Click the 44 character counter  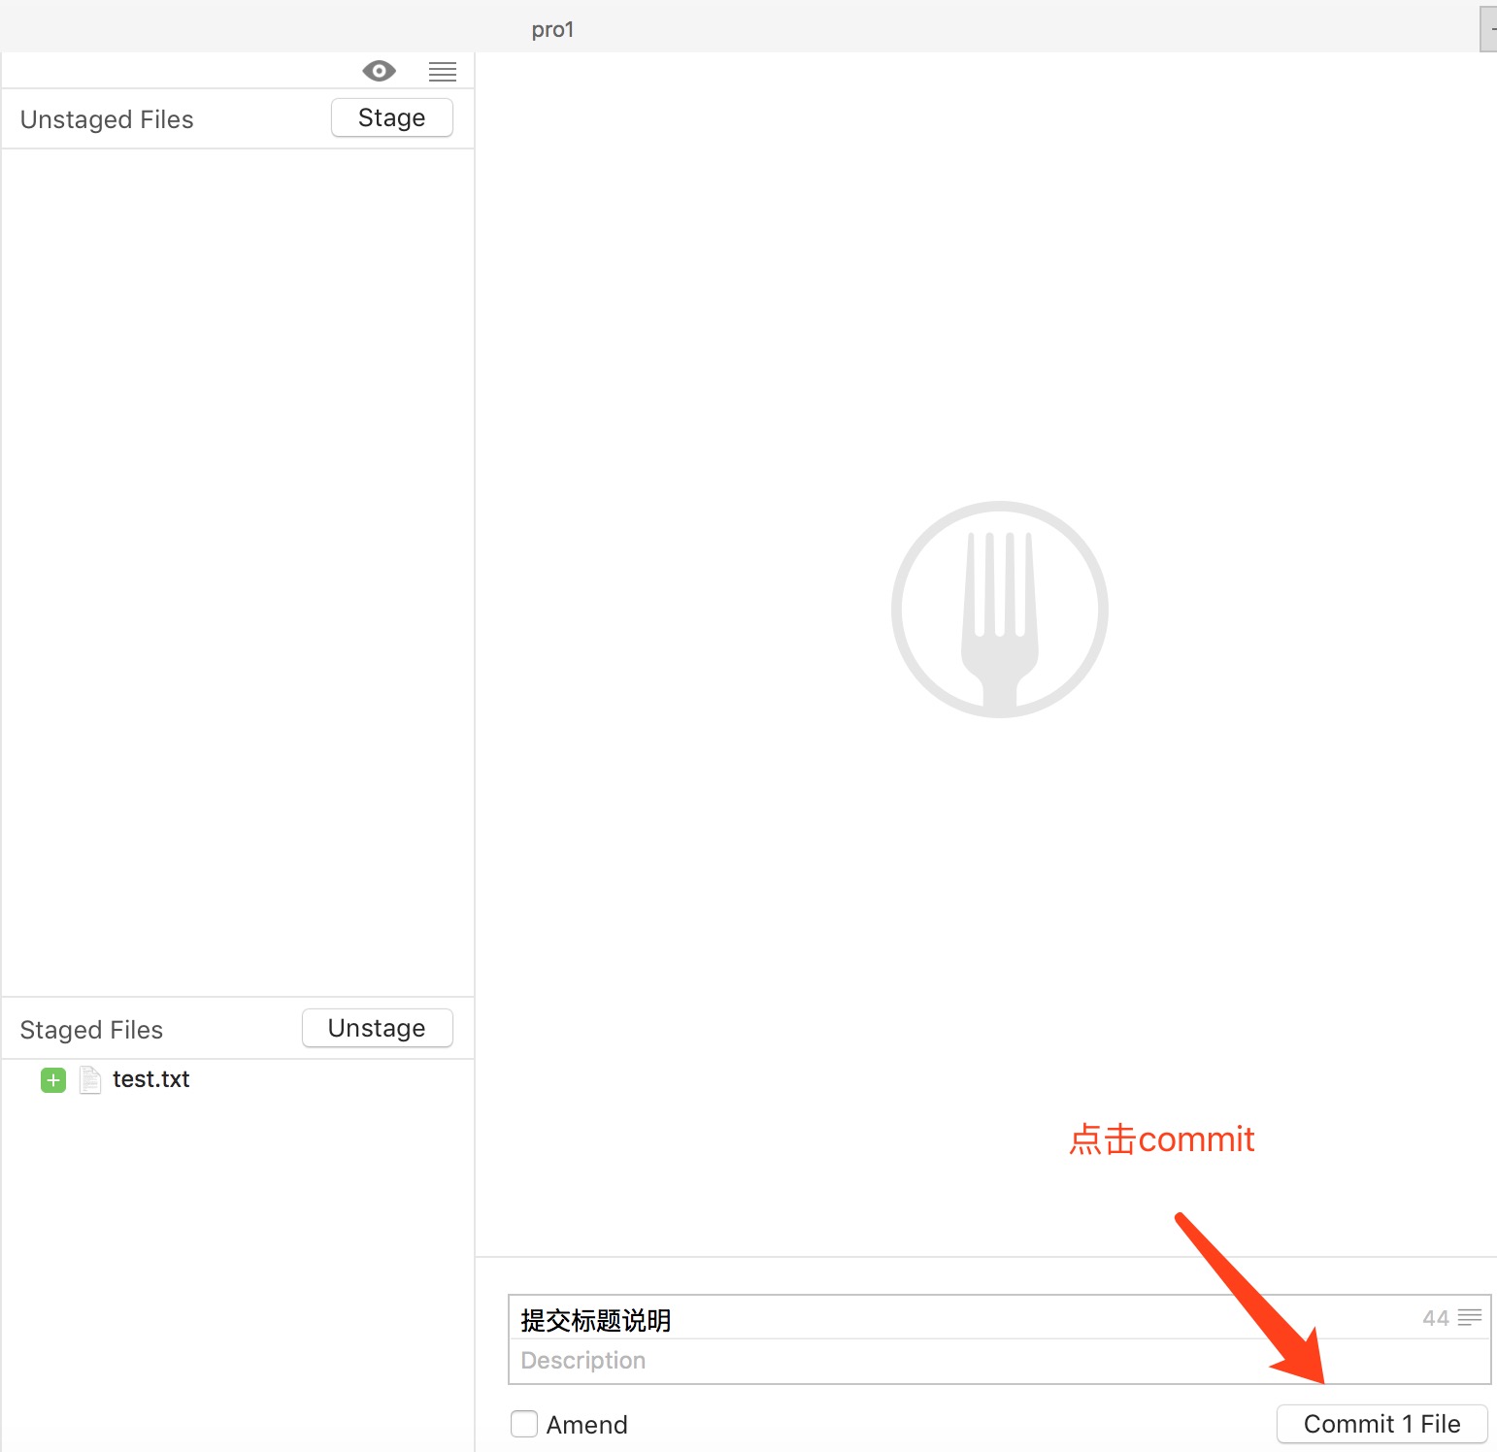(x=1435, y=1318)
